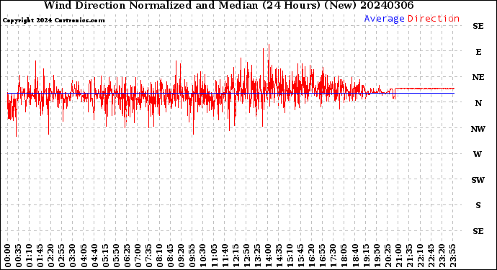Click the 04:05 time axis label
The width and height of the screenshot is (497, 270).
click(84, 256)
